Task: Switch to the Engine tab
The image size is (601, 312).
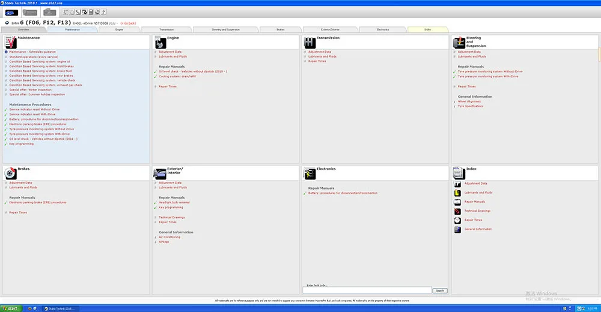Action: 120,29
